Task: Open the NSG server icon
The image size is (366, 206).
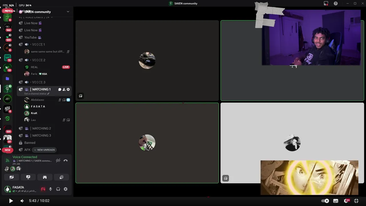Action: point(7,108)
